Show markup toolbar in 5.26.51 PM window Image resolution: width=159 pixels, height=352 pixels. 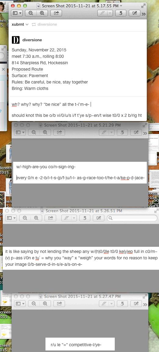click(99, 218)
